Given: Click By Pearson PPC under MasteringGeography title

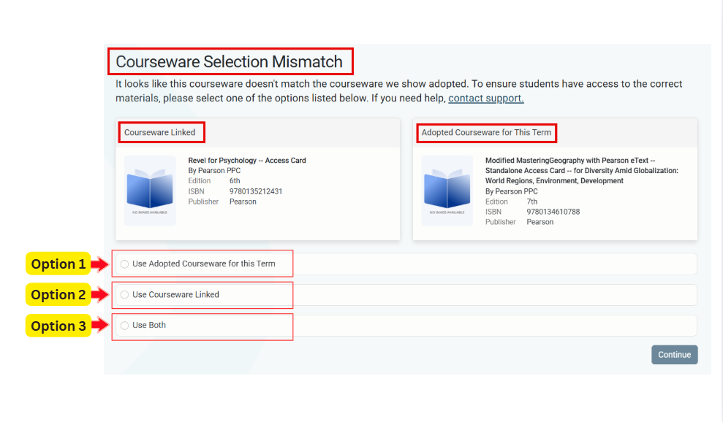Looking at the screenshot, I should (x=511, y=191).
